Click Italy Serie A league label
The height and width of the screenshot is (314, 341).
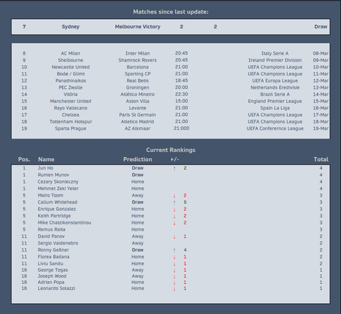click(275, 53)
